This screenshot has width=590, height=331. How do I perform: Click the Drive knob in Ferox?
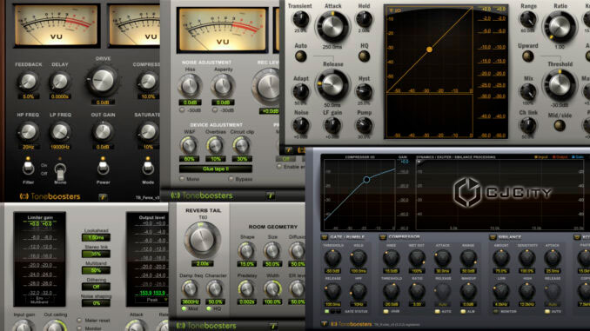click(x=103, y=80)
